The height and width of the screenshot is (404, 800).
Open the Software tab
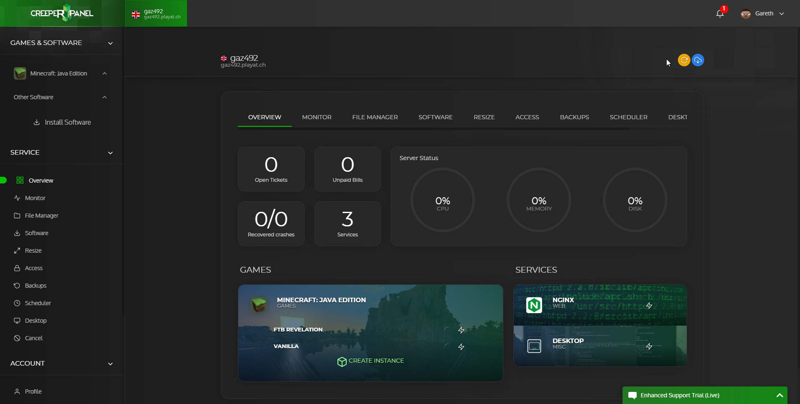click(x=435, y=117)
